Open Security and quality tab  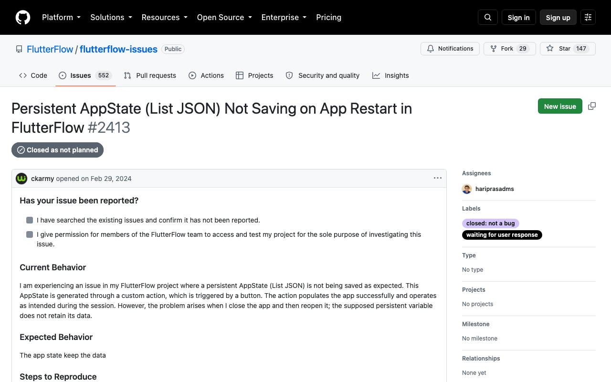coord(323,75)
